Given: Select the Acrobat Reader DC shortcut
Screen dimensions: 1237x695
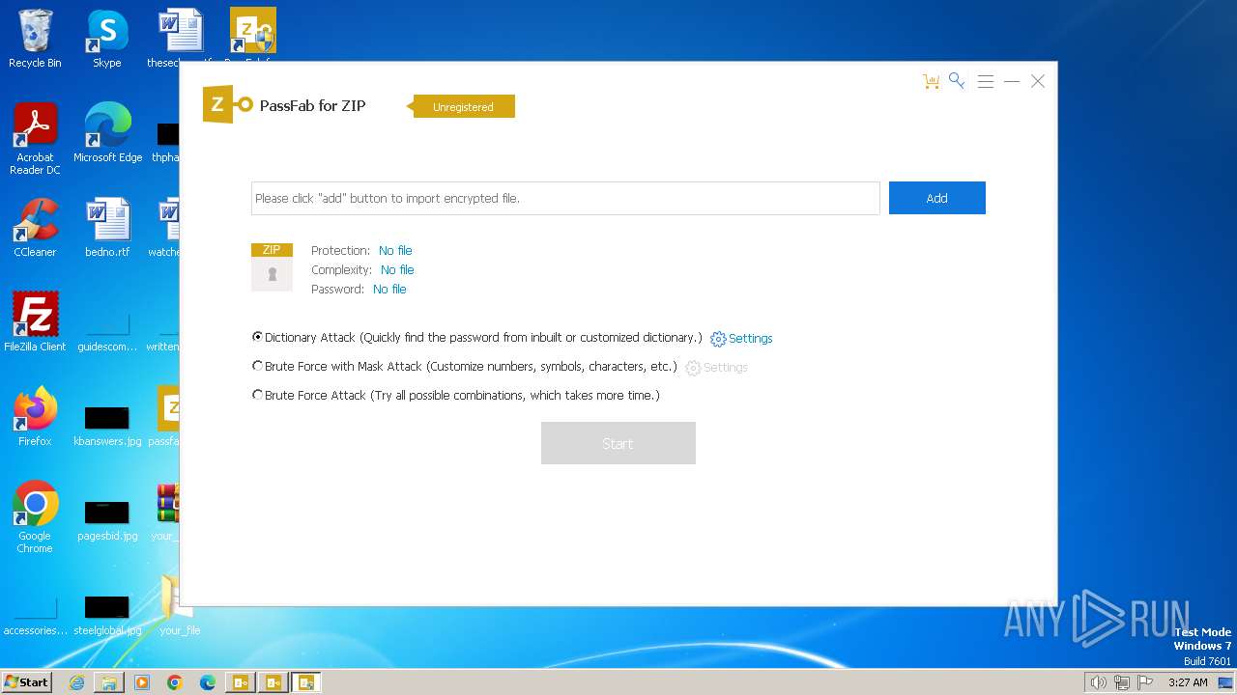Looking at the screenshot, I should tap(35, 140).
